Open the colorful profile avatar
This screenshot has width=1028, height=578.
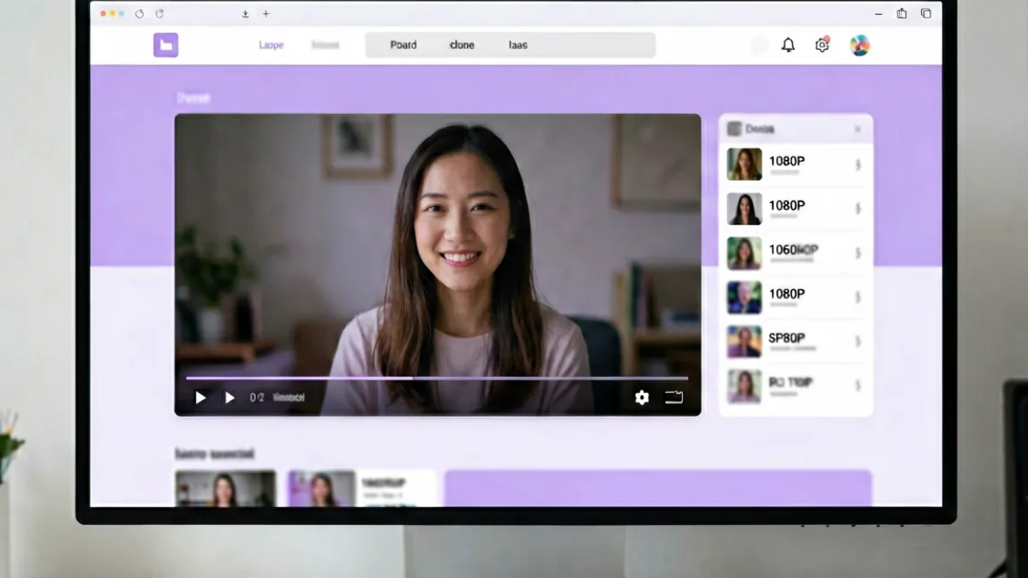point(860,45)
